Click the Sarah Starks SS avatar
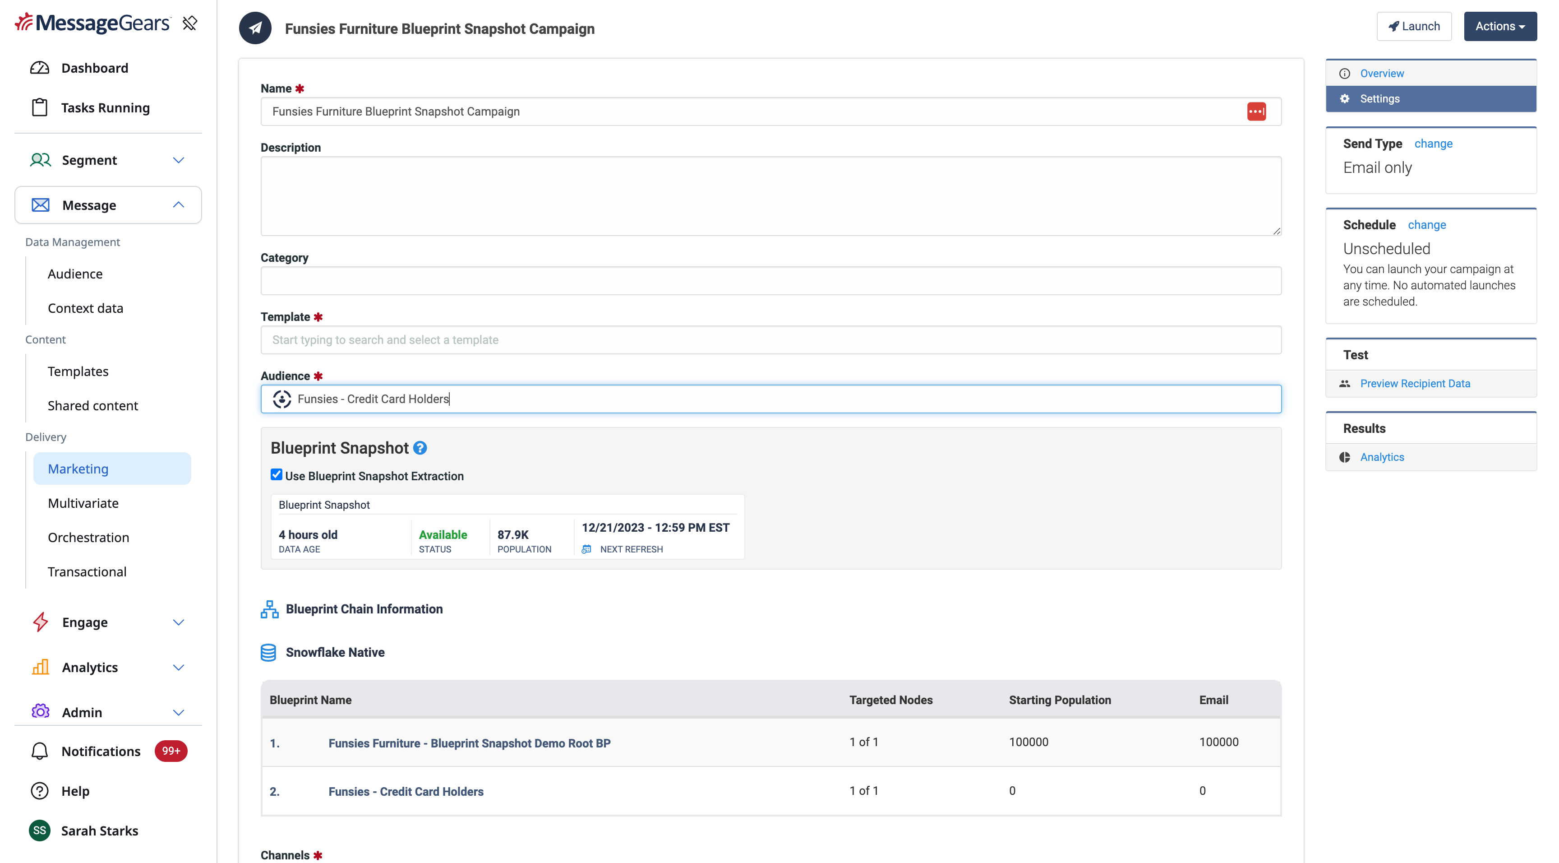The image size is (1559, 863). (x=40, y=831)
